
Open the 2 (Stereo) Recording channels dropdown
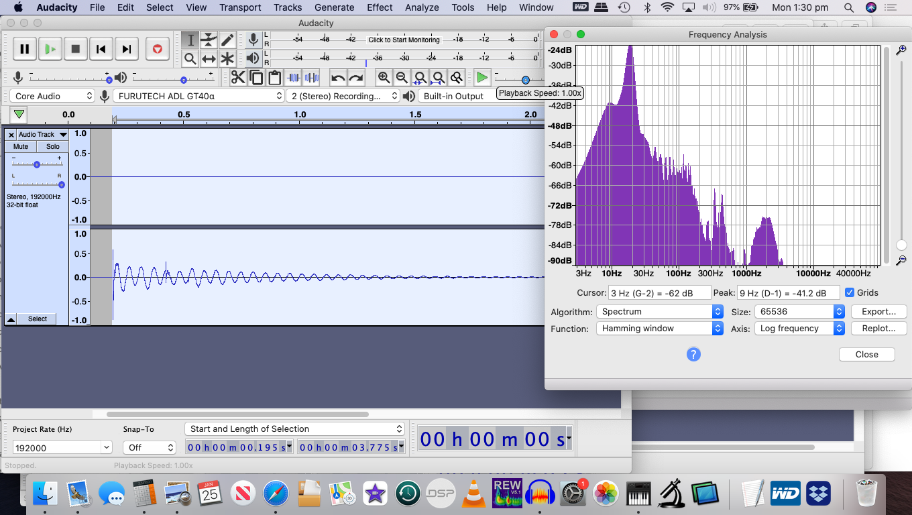(x=343, y=96)
